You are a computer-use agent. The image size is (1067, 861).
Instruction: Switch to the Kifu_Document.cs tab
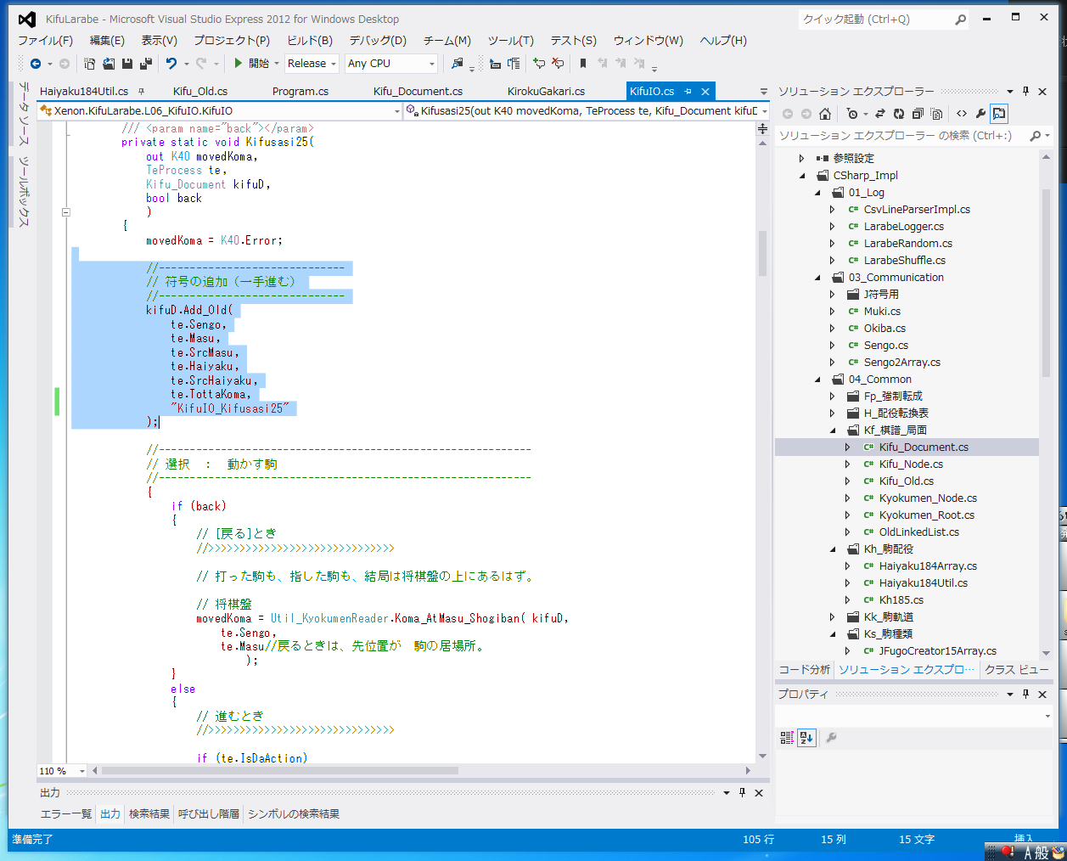[x=418, y=92]
